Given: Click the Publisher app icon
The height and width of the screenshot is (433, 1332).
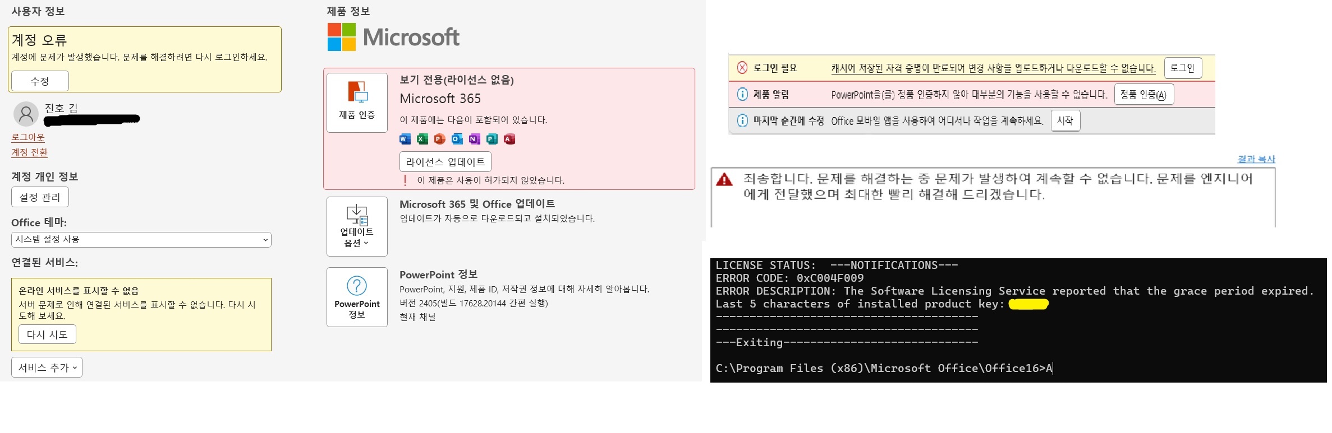Looking at the screenshot, I should pos(492,139).
